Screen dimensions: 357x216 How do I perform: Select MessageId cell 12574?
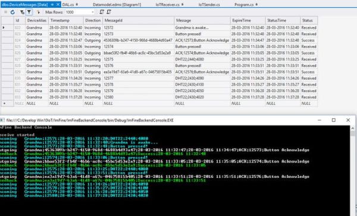138,46
